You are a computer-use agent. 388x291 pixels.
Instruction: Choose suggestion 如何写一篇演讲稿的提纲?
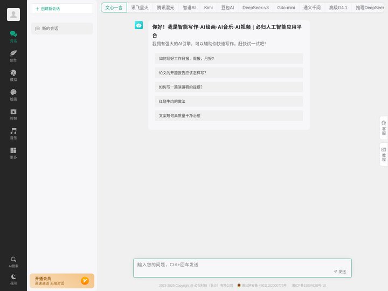(229, 87)
